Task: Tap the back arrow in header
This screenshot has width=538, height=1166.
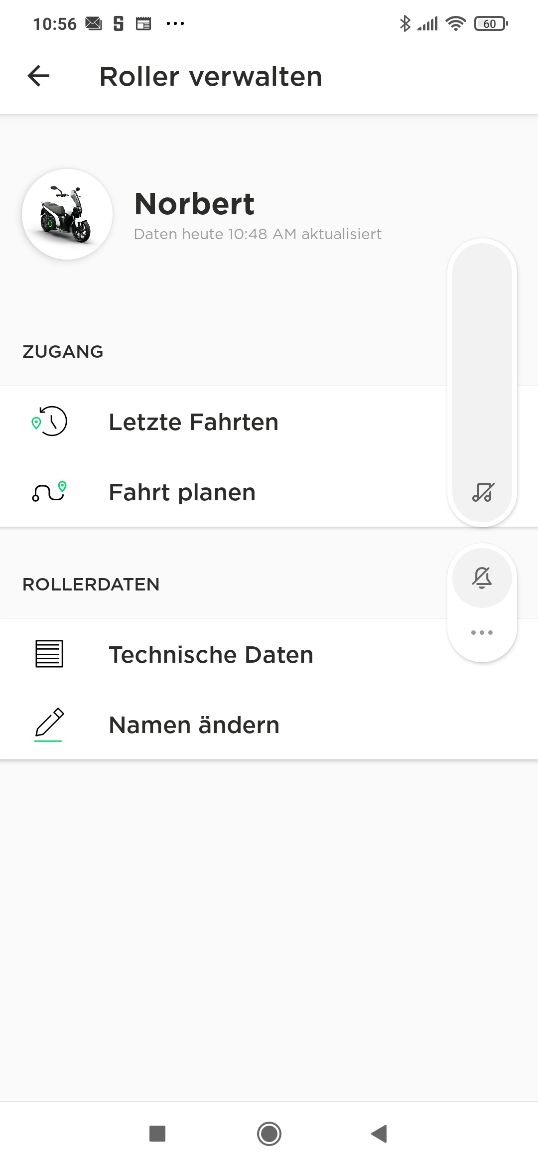Action: pos(39,76)
